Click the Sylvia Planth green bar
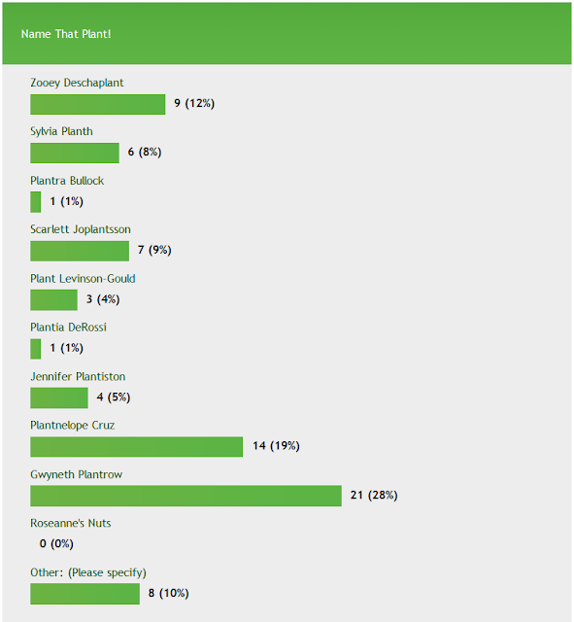The image size is (574, 622). pos(75,154)
